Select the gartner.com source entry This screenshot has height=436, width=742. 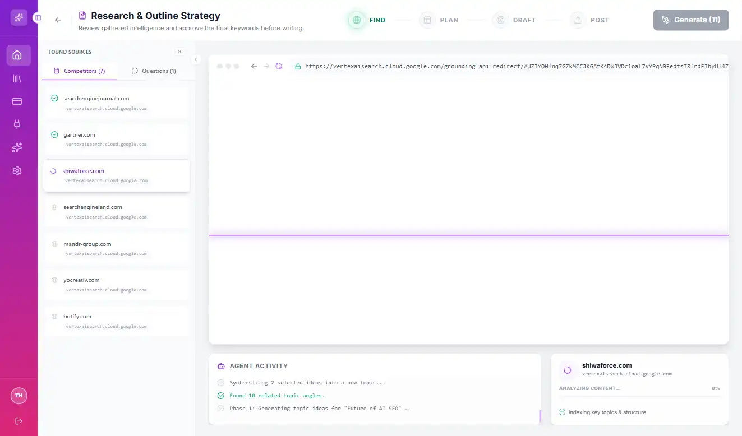116,138
